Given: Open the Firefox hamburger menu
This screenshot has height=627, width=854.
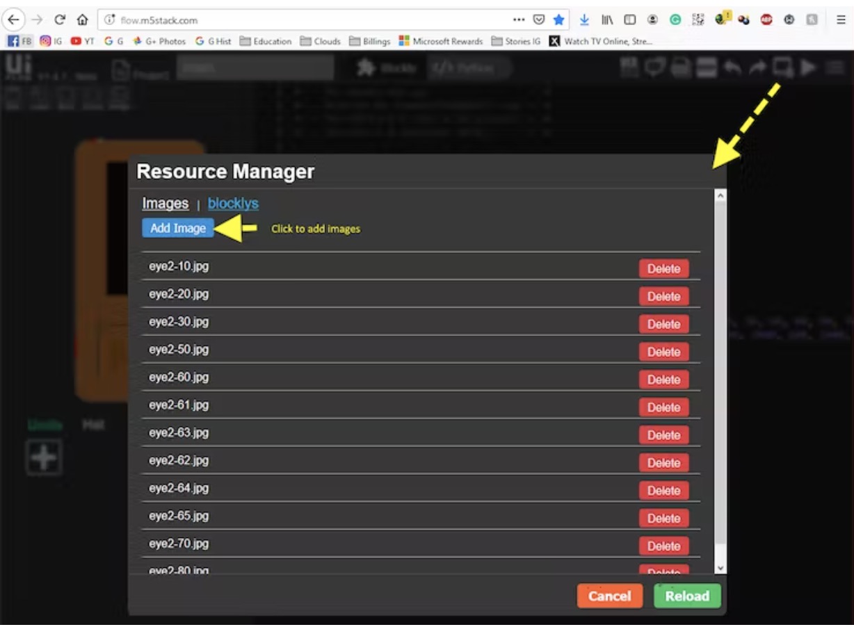Looking at the screenshot, I should (x=841, y=20).
